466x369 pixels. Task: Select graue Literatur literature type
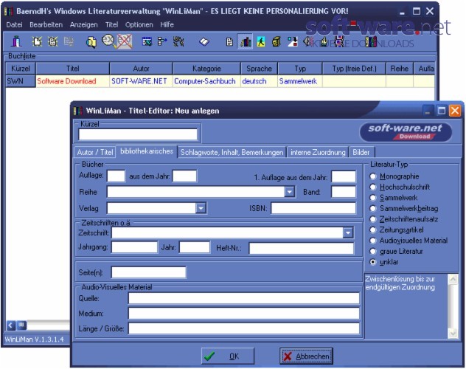(x=372, y=251)
